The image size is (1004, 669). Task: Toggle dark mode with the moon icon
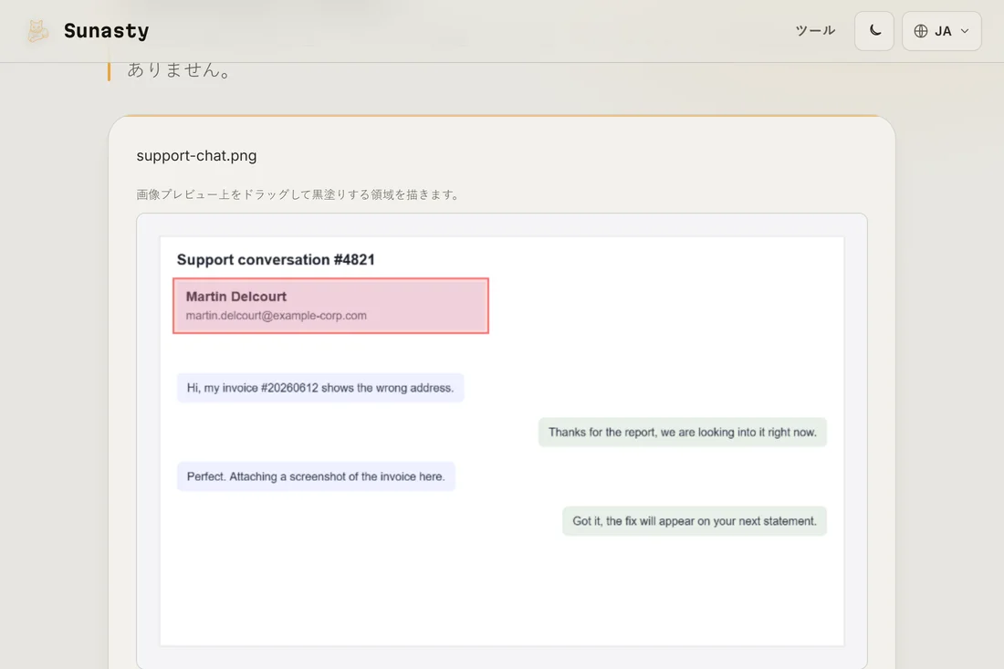[x=874, y=31]
